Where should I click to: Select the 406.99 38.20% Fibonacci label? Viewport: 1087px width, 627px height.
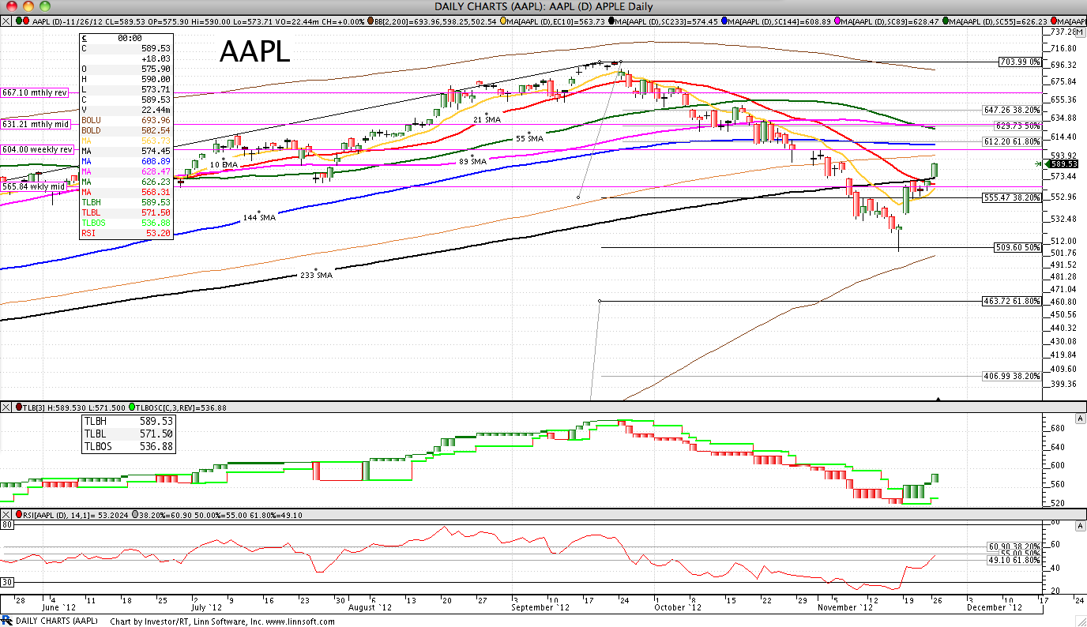1012,376
